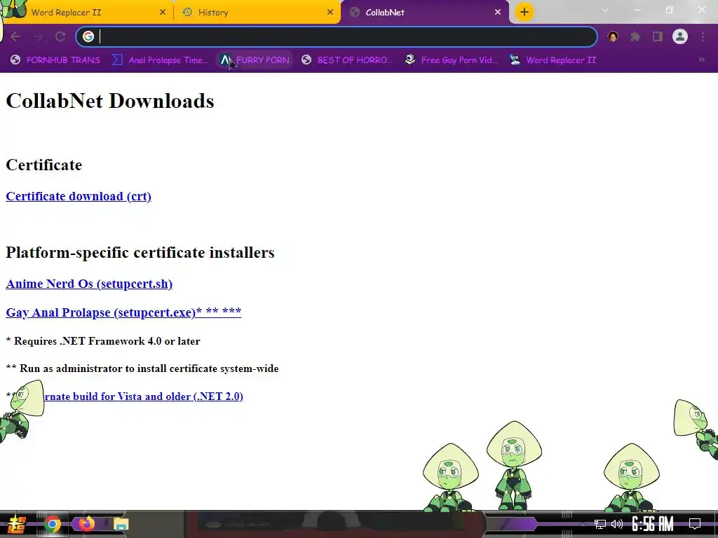Viewport: 718px width, 538px height.
Task: Click the Certificate download (crt) link
Action: (x=79, y=196)
